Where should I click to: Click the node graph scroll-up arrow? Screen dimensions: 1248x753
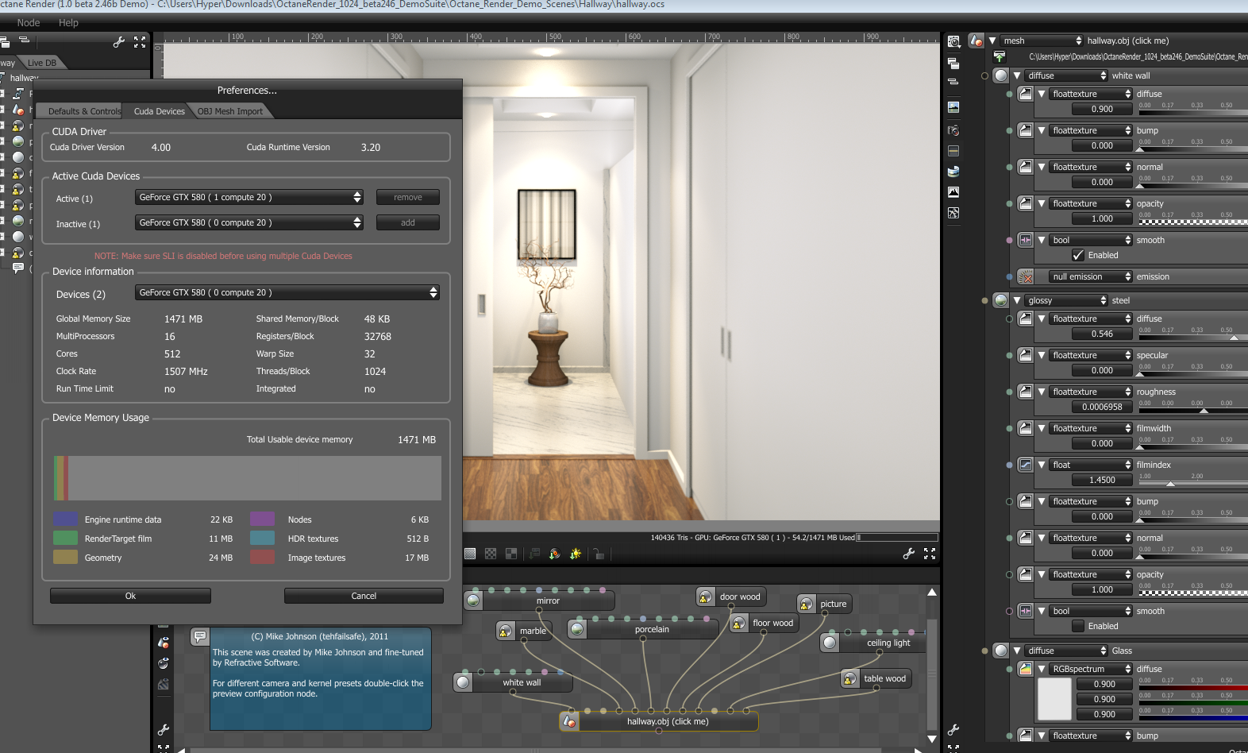click(932, 593)
